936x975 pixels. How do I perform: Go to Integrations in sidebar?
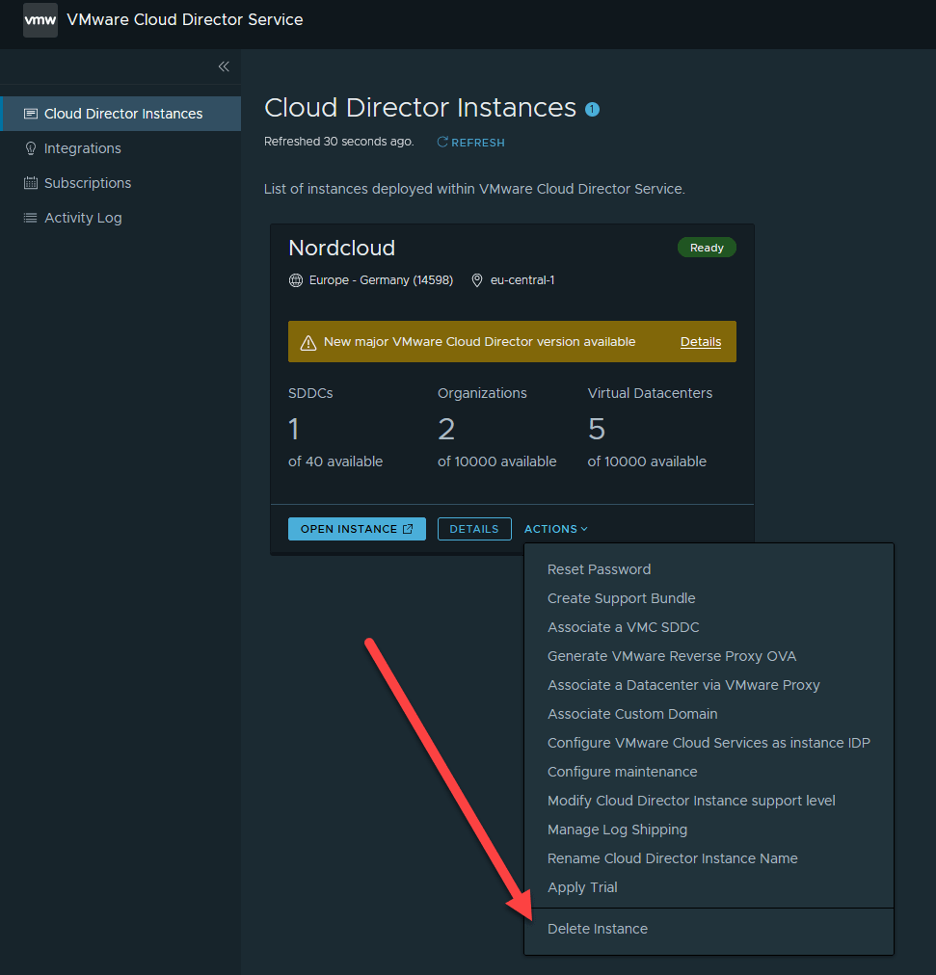coord(82,148)
